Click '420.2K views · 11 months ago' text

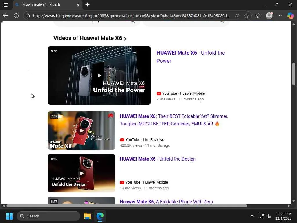point(145,145)
